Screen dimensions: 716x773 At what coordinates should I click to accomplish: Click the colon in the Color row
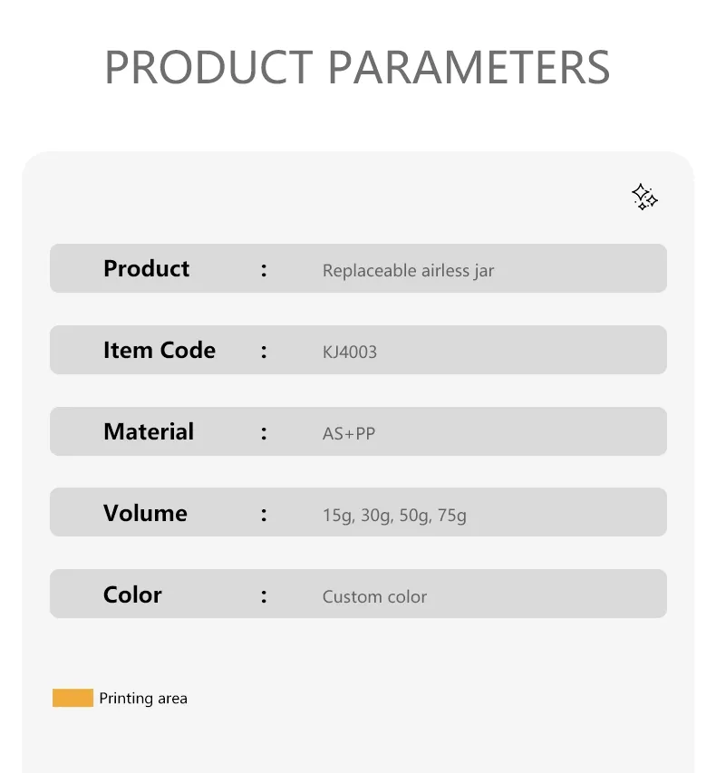coord(264,595)
